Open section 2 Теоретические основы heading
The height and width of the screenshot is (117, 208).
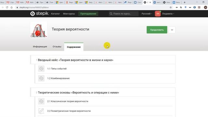tap(79, 92)
